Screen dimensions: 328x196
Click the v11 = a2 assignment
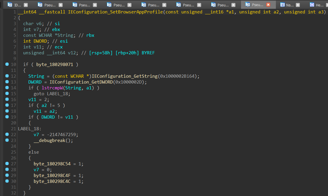(x=45, y=111)
